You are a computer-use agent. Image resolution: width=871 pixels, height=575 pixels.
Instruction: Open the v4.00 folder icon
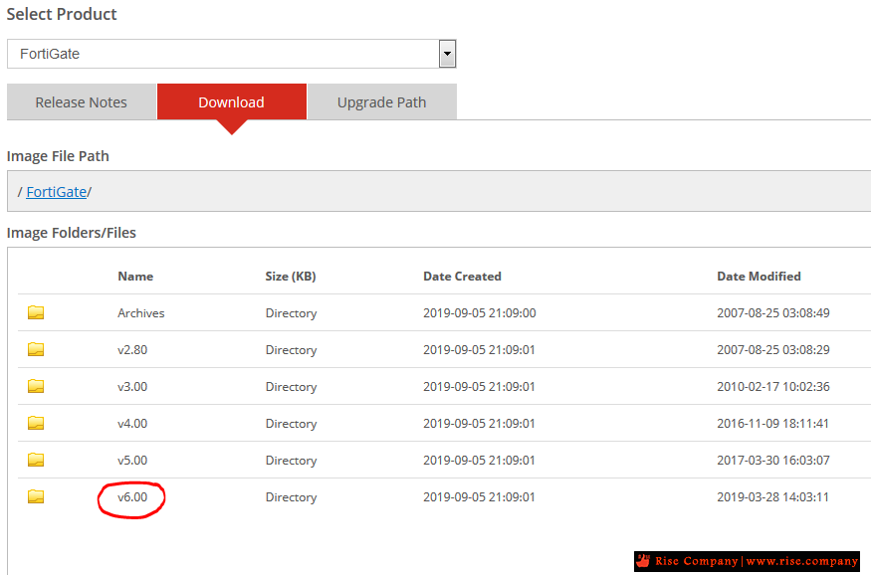(x=36, y=423)
